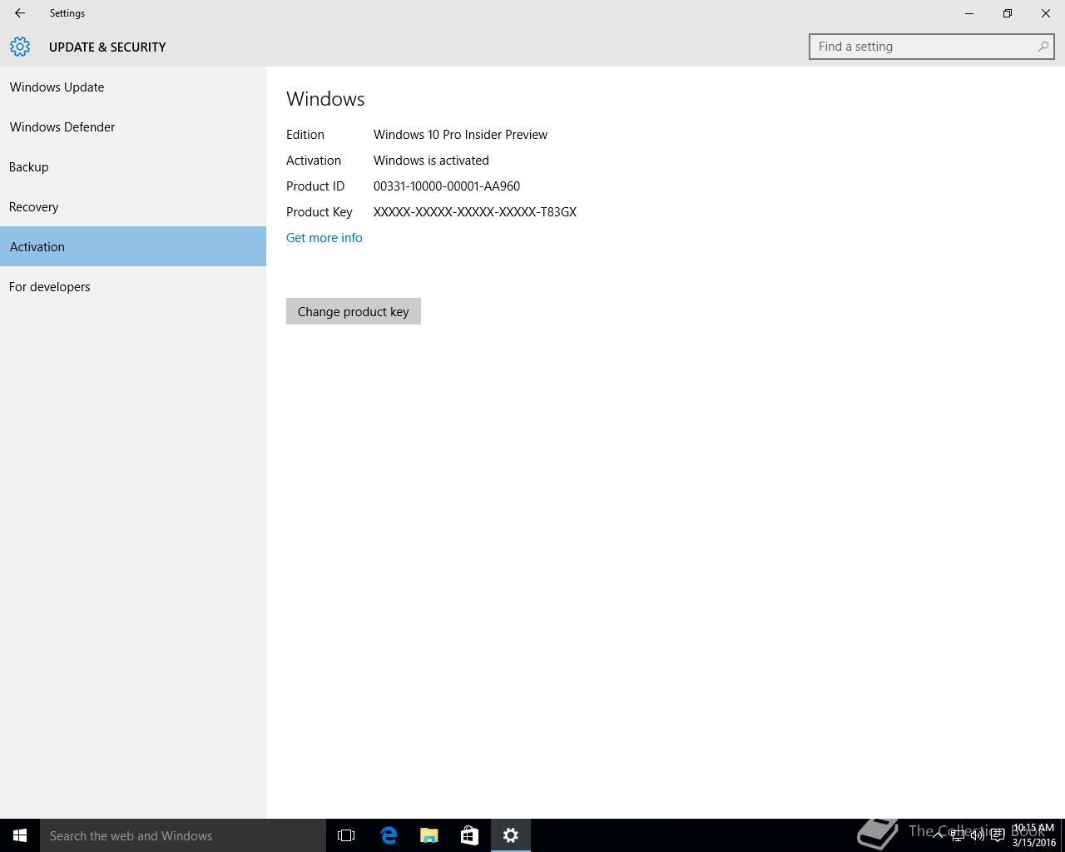Select the Activation sidebar item
The image size is (1065, 852).
pyautogui.click(x=133, y=246)
